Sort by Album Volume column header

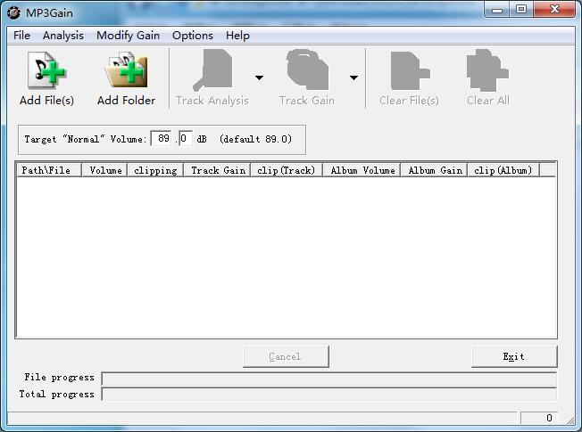coord(362,170)
